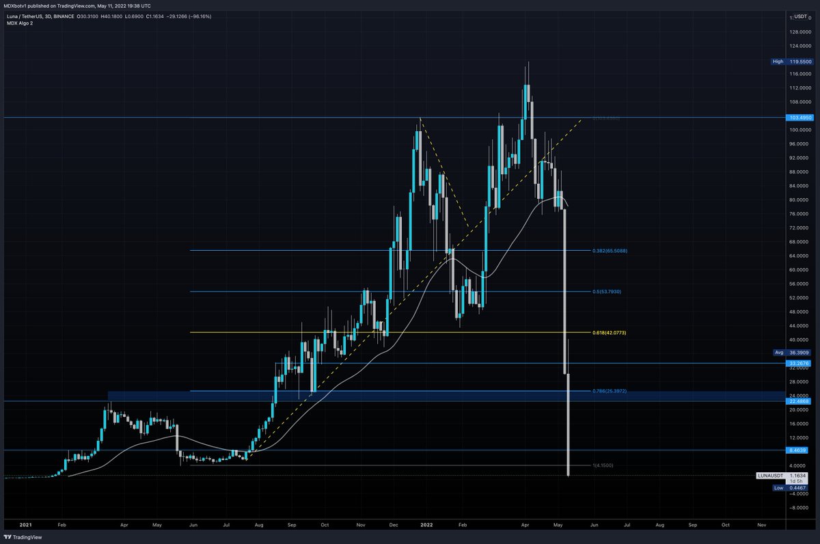Switch to the 2022 section of the timeline
820x544 pixels.
[426, 525]
